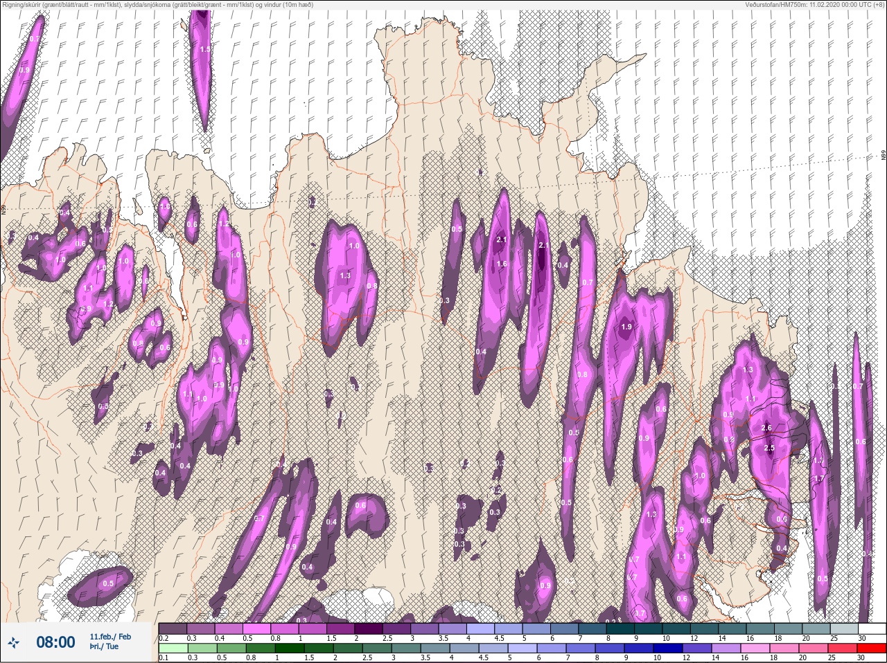
Task: Click the 1.6 snowfall value below 2.1
Action: pos(502,264)
